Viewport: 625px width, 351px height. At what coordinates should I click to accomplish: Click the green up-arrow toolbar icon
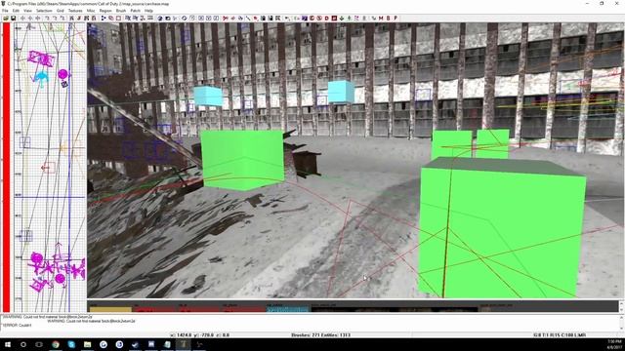pyautogui.click(x=350, y=18)
